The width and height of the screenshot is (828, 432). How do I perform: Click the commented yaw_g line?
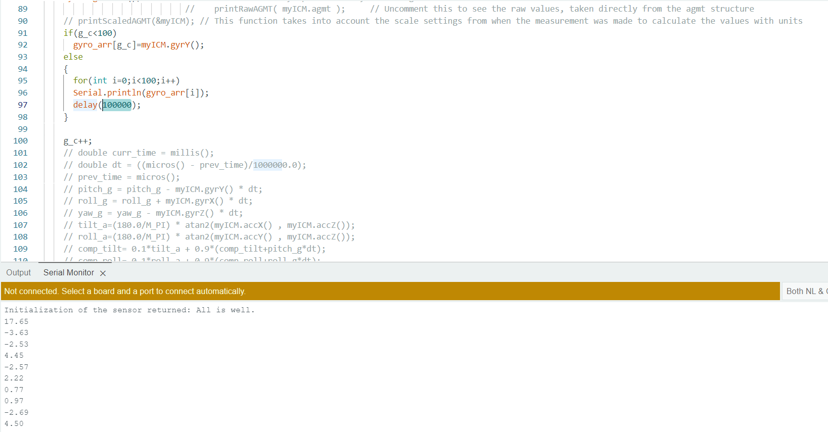point(153,213)
